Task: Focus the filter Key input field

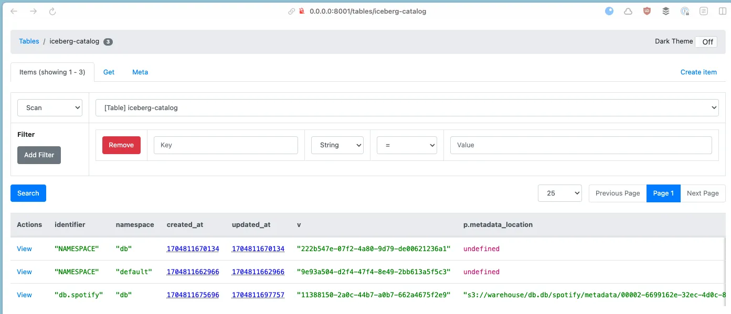Action: [226, 145]
